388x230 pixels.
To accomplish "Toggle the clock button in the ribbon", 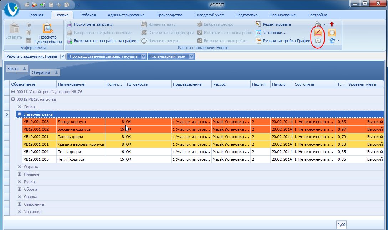I will pyautogui.click(x=332, y=32).
